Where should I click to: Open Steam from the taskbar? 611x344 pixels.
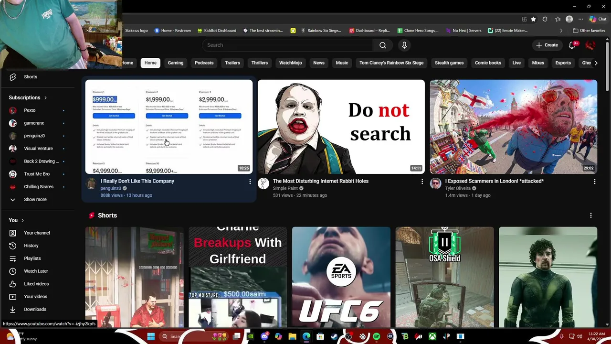coord(334,337)
